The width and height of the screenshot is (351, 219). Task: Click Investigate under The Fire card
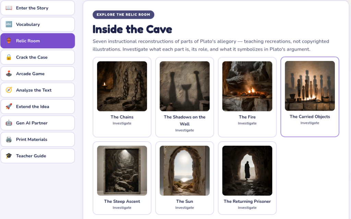[247, 123]
